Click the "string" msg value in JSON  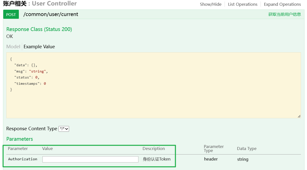pos(37,71)
